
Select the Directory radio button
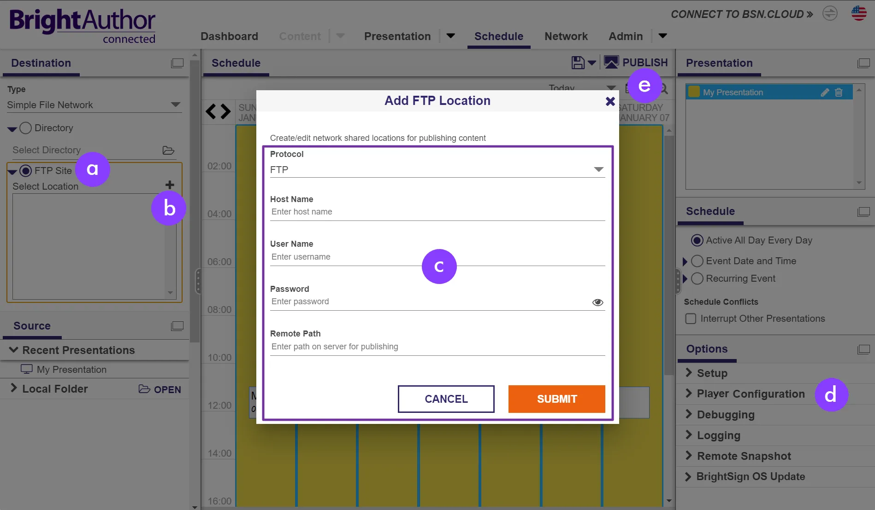coord(26,128)
